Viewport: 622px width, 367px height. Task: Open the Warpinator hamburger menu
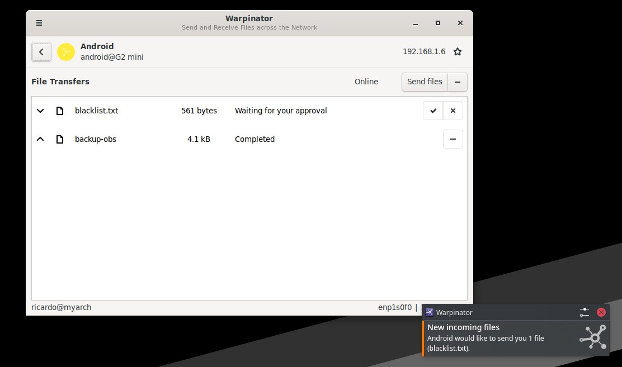[39, 23]
